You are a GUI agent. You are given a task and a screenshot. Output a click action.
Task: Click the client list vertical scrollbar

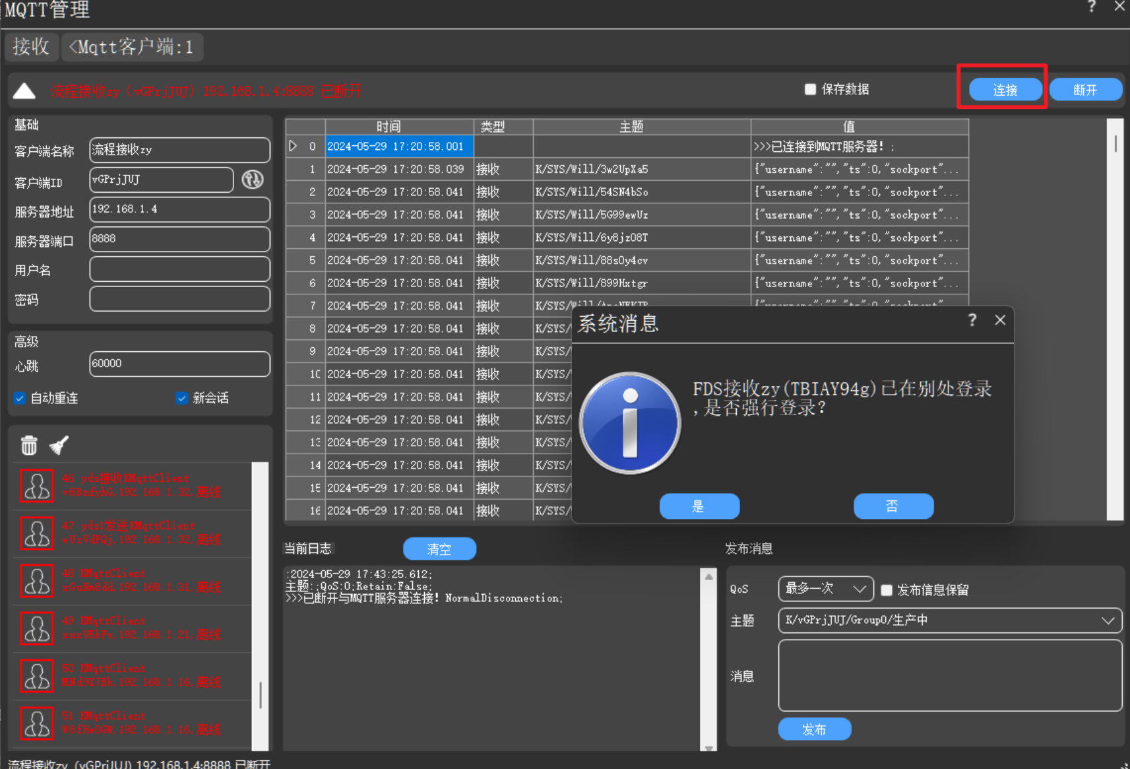[x=261, y=606]
